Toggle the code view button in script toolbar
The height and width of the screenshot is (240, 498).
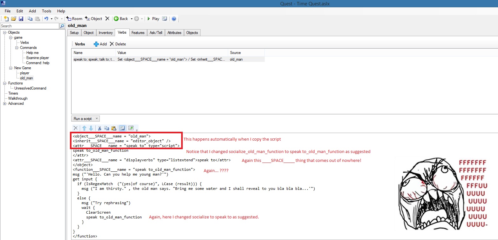tap(122, 128)
